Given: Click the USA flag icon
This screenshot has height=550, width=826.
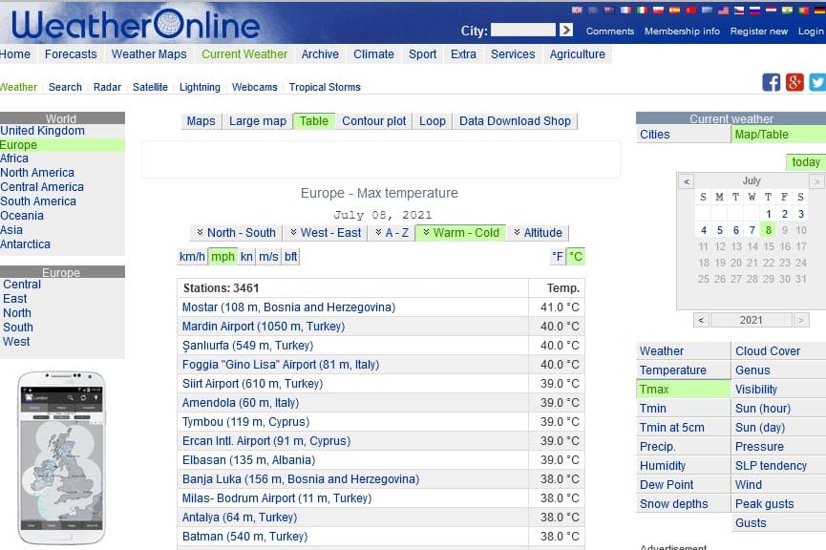Looking at the screenshot, I should tap(723, 10).
